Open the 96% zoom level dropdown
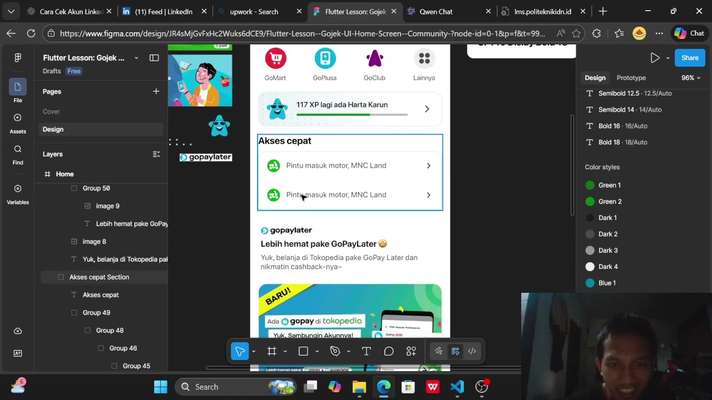The height and width of the screenshot is (400, 712). [x=691, y=78]
